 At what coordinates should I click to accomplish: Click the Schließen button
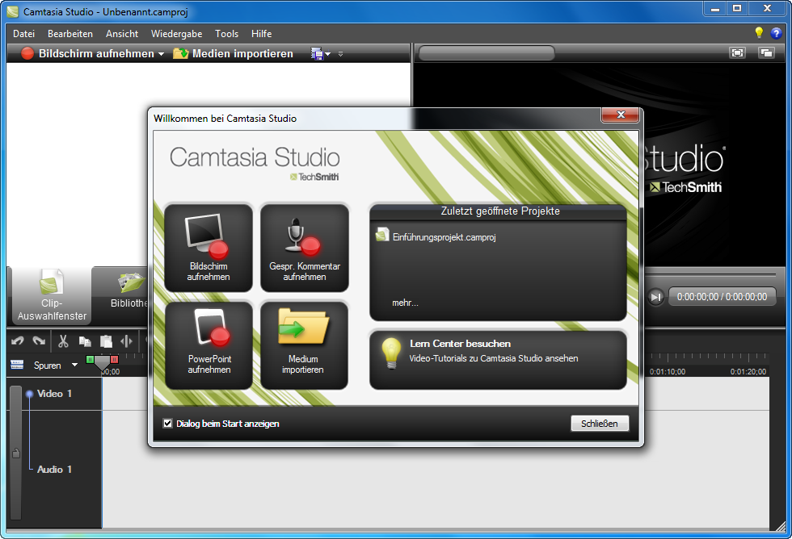point(600,424)
